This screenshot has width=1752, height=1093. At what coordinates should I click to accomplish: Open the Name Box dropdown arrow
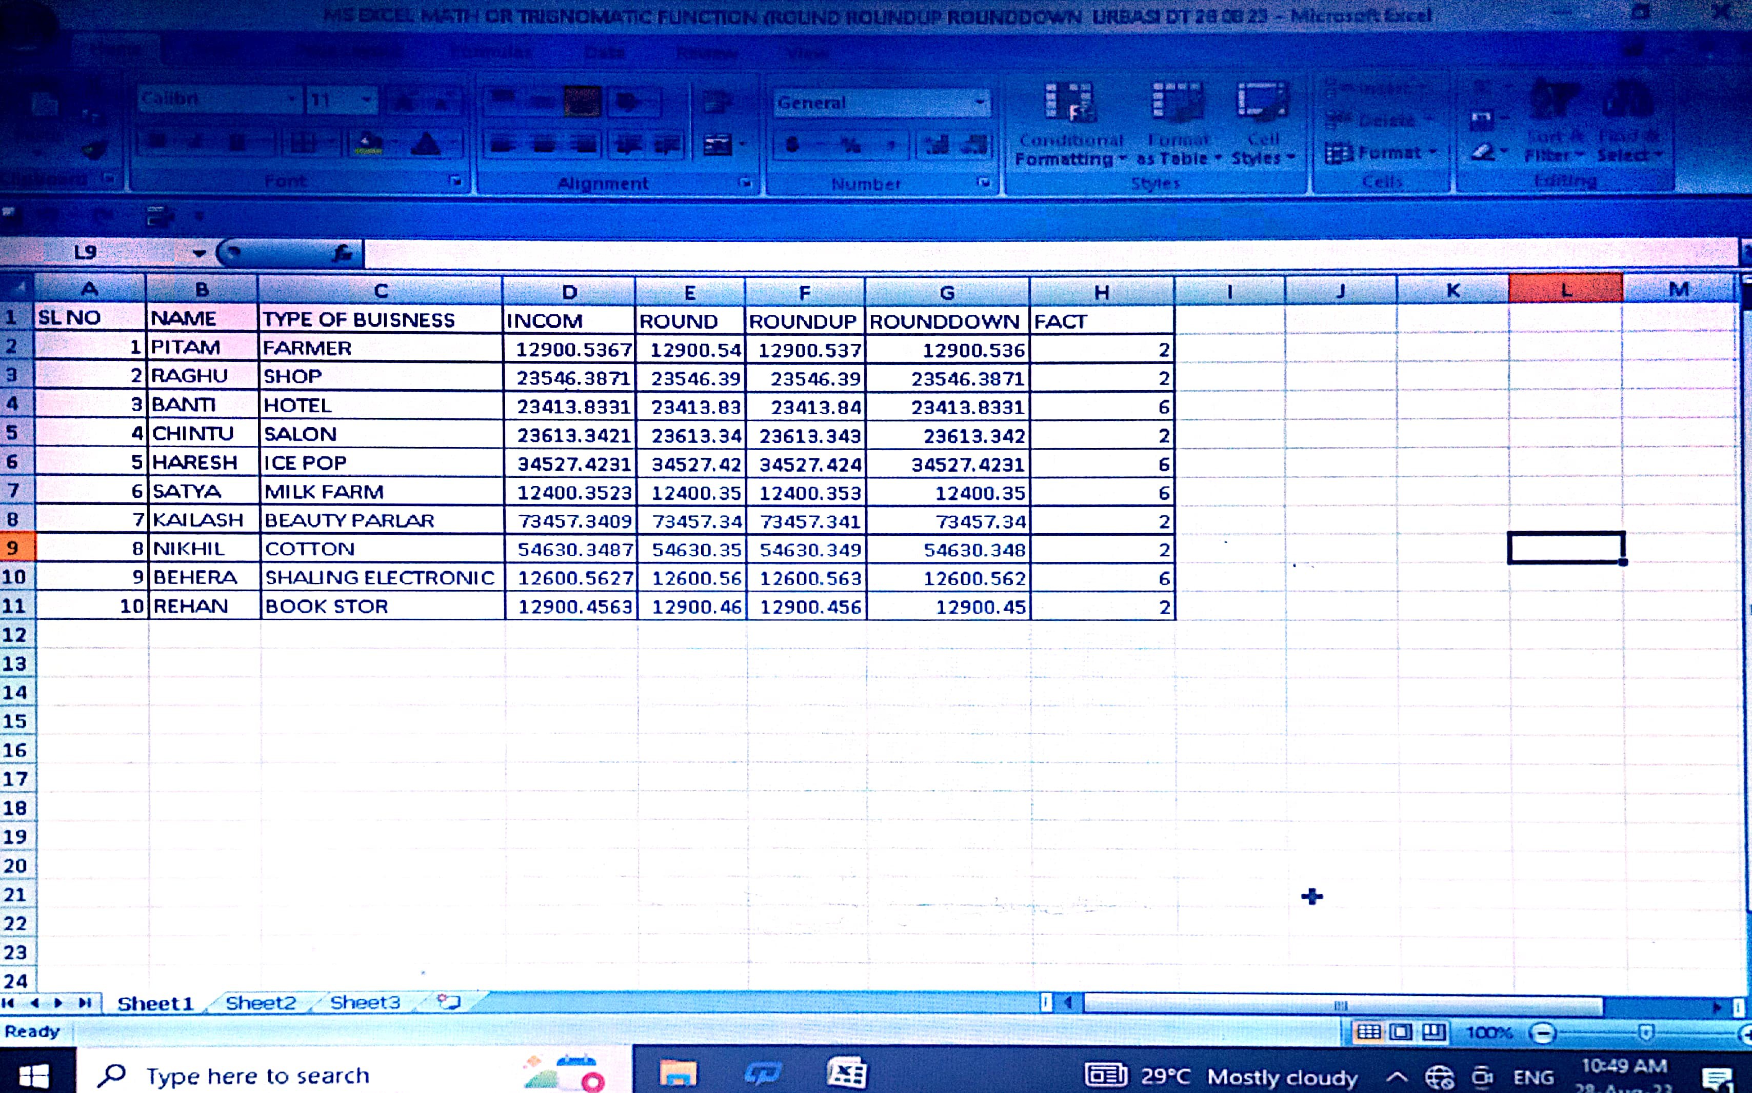tap(199, 253)
